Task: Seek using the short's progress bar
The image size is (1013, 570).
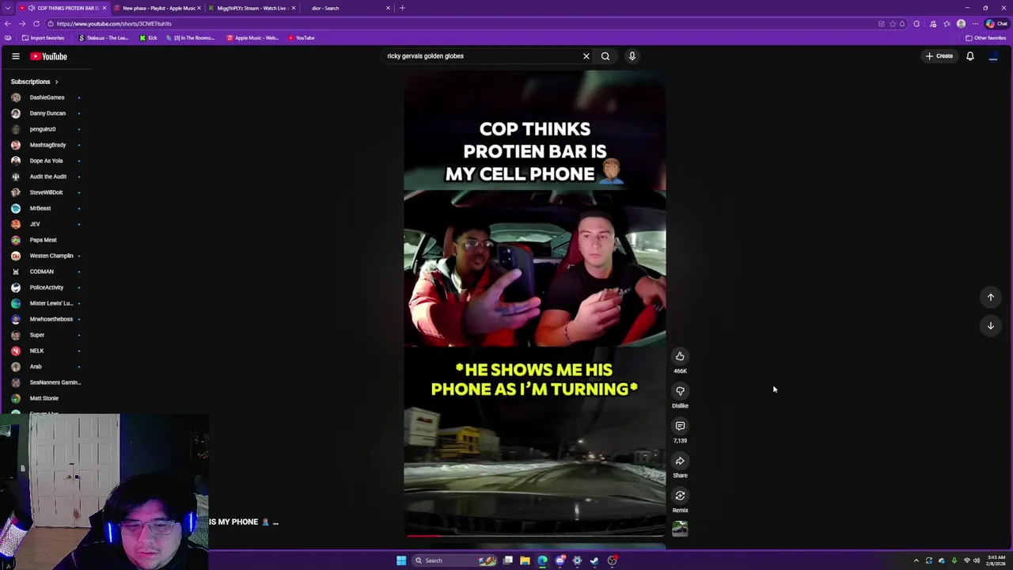Action: click(535, 536)
